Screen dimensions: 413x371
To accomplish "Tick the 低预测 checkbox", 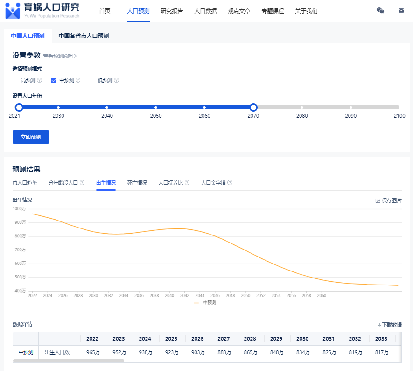I will pos(92,80).
